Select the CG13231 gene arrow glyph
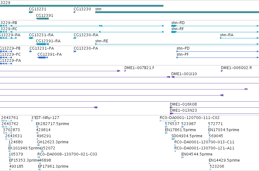 pyautogui.click(x=31, y=12)
